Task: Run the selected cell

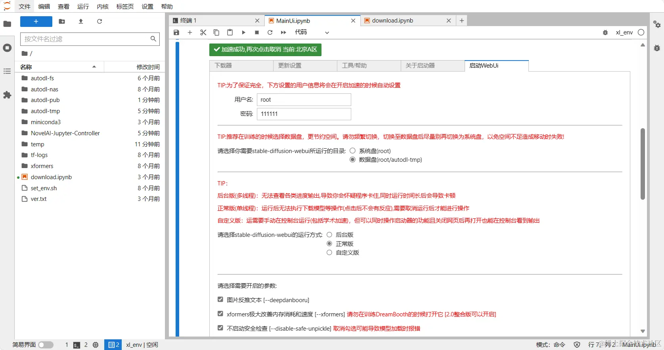Action: point(243,32)
